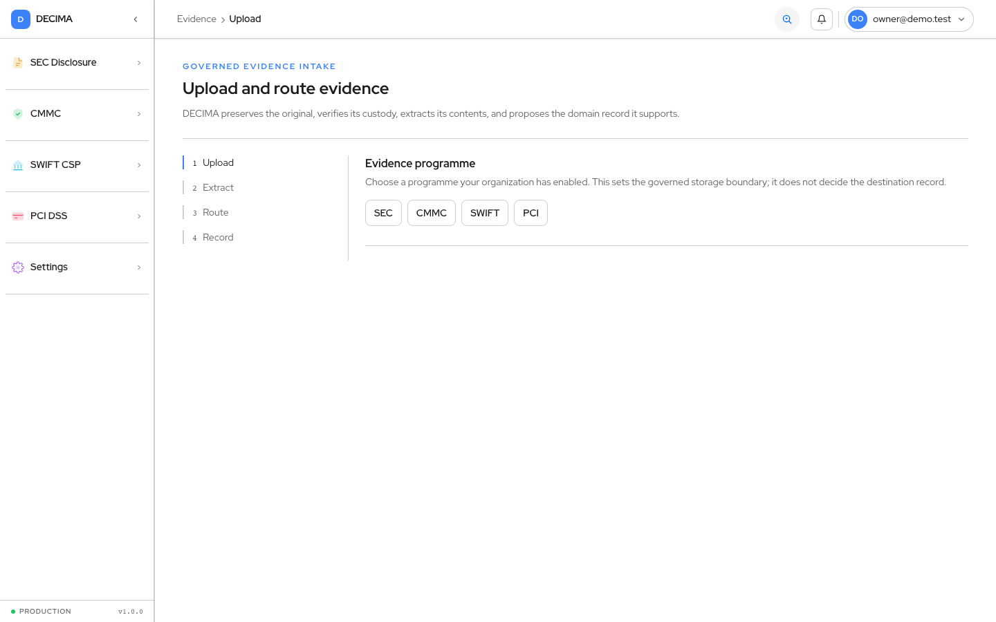Open the SWIFT CSP menu item
Viewport: 996px width, 622px height.
pyautogui.click(x=77, y=165)
